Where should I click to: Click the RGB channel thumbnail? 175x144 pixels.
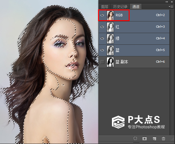[110, 15]
